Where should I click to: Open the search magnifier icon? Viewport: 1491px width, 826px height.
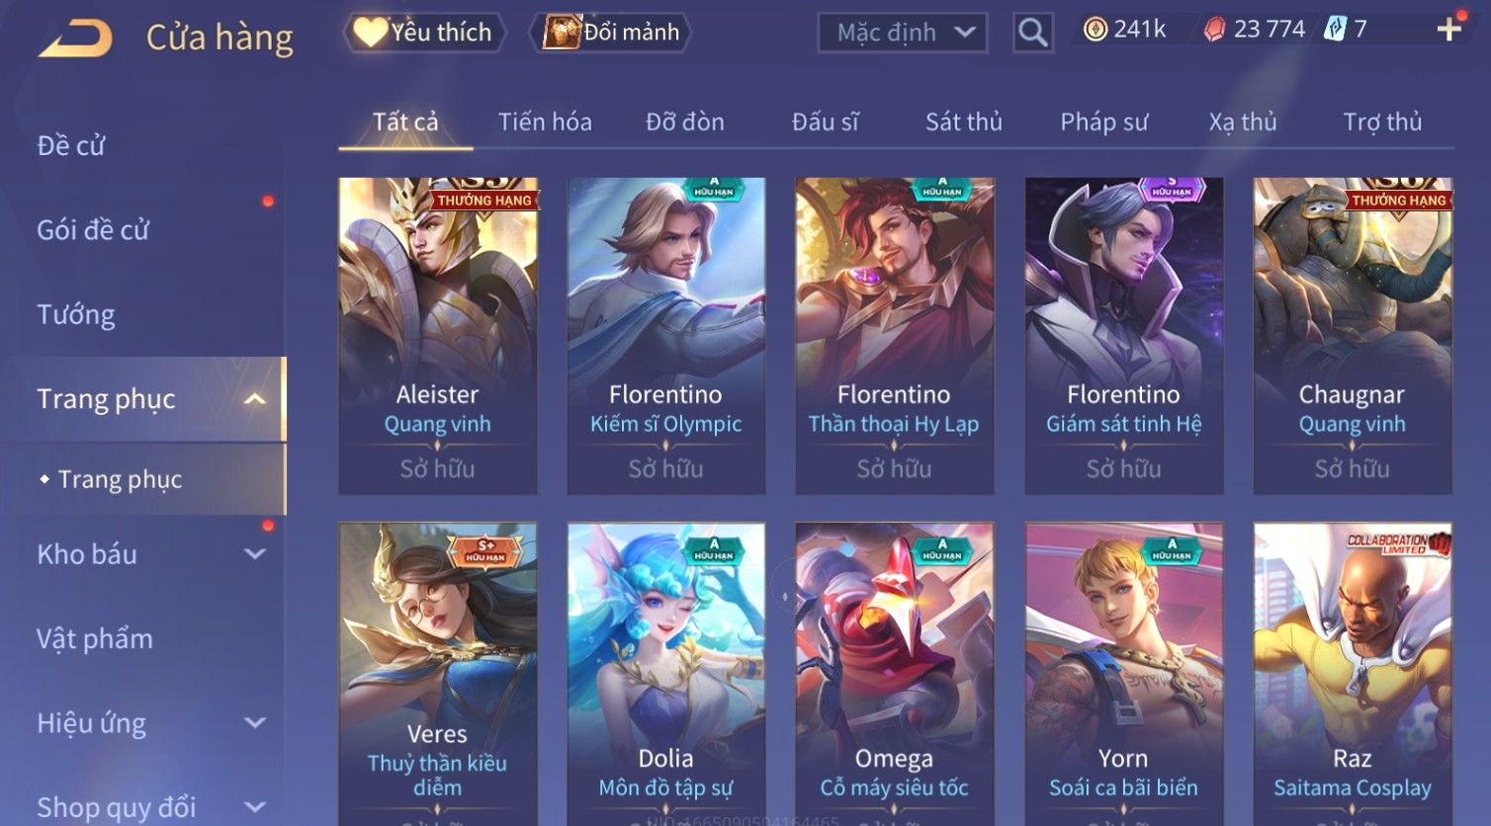1033,33
